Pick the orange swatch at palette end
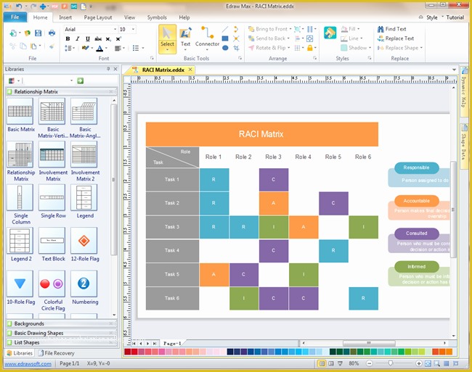 click(449, 352)
